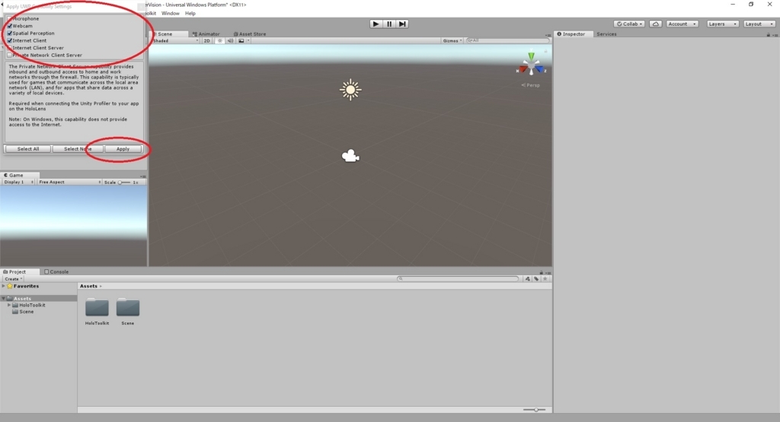Click the Scene view search field
The image size is (780, 422).
[507, 41]
